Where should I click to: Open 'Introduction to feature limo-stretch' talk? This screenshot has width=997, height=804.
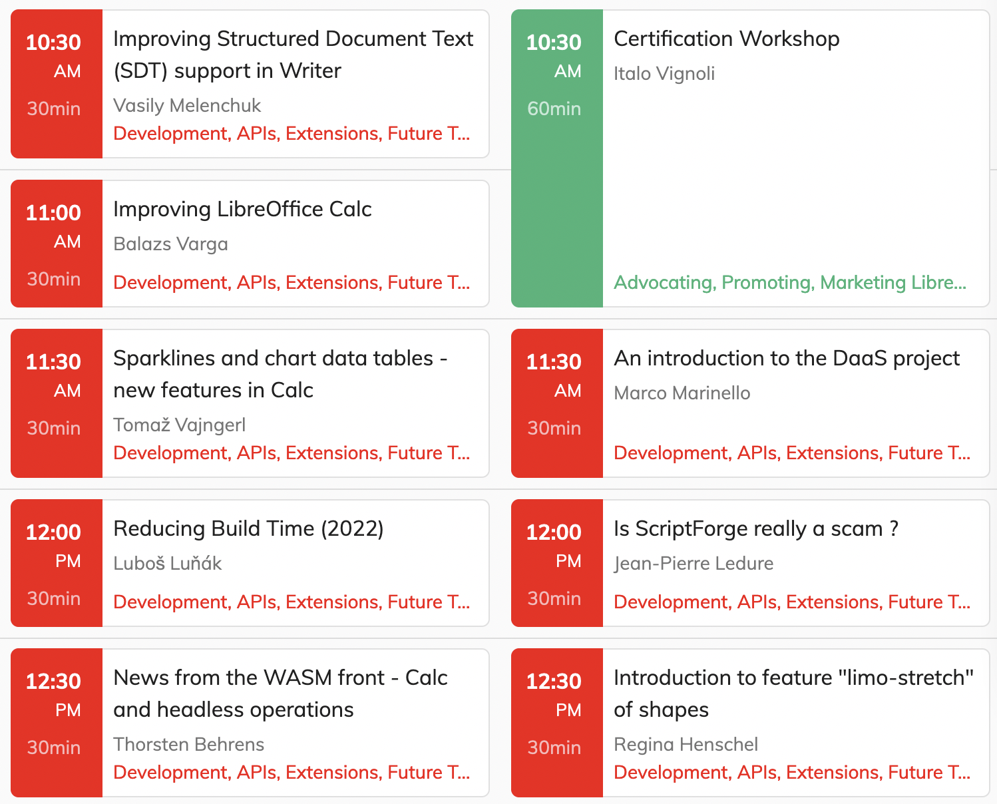tap(793, 694)
